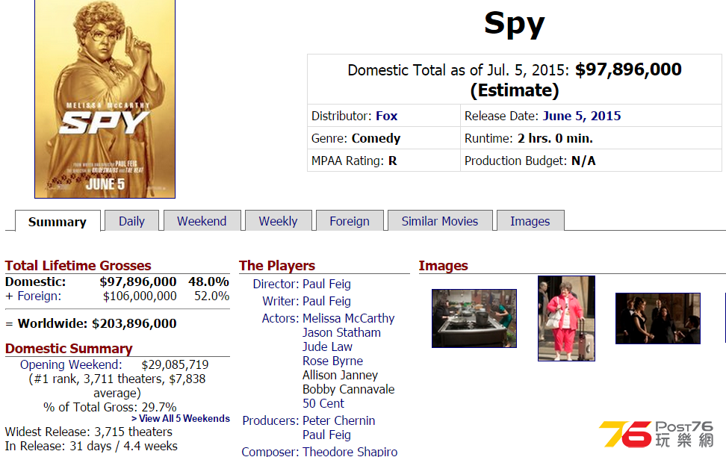
Task: Open the pink outfit image thumbnail
Action: (x=566, y=319)
